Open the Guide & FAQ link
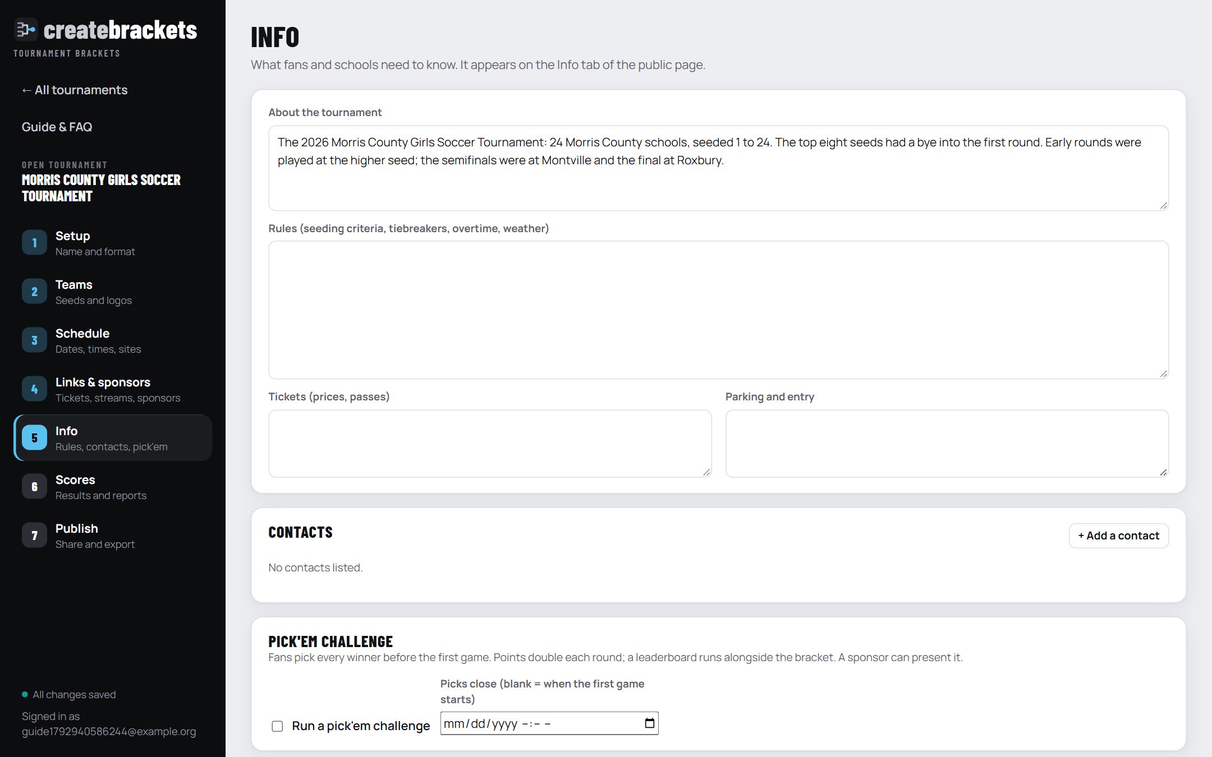The image size is (1212, 757). point(57,127)
